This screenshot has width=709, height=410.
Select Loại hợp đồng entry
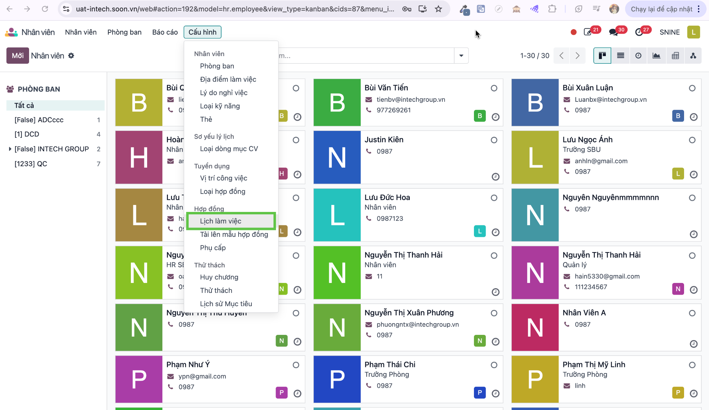pyautogui.click(x=223, y=191)
